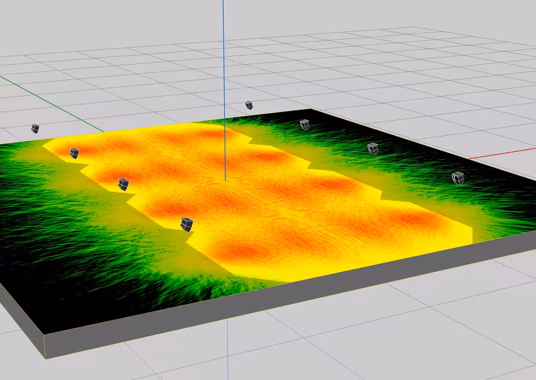Click the red X-axis line at right

502,154
